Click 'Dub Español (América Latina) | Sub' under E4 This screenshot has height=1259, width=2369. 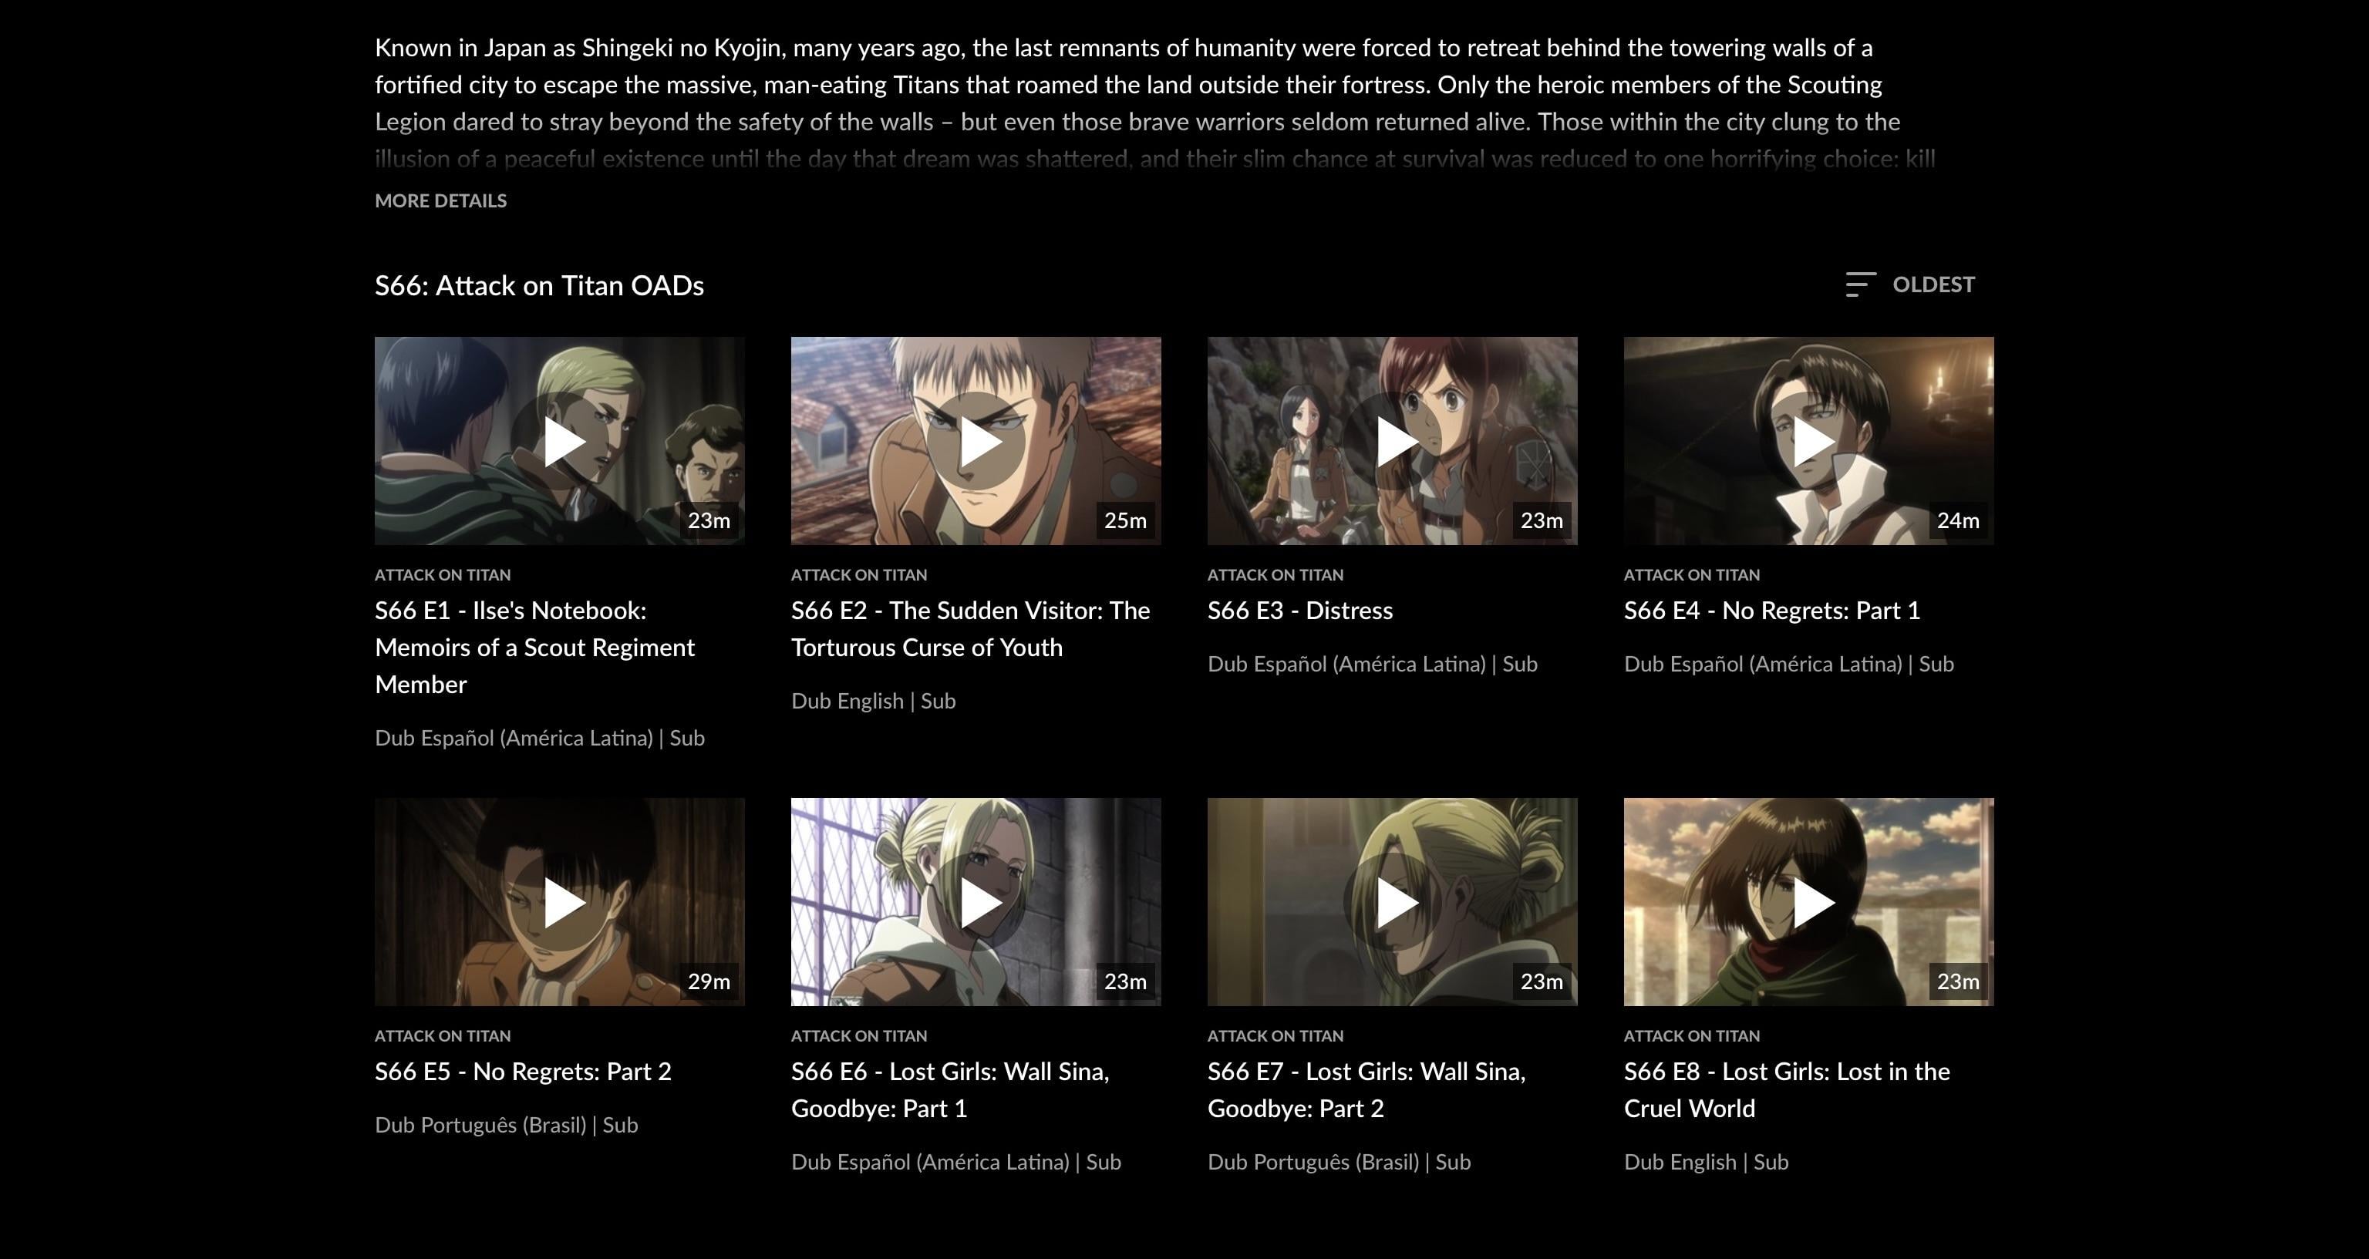pos(1789,664)
